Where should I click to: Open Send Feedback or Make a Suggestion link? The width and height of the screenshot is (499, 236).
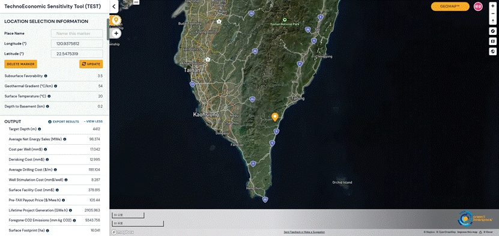click(304, 232)
